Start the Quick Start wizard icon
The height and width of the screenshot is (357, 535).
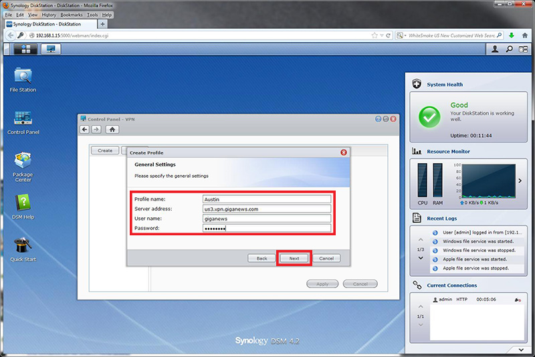(x=23, y=249)
